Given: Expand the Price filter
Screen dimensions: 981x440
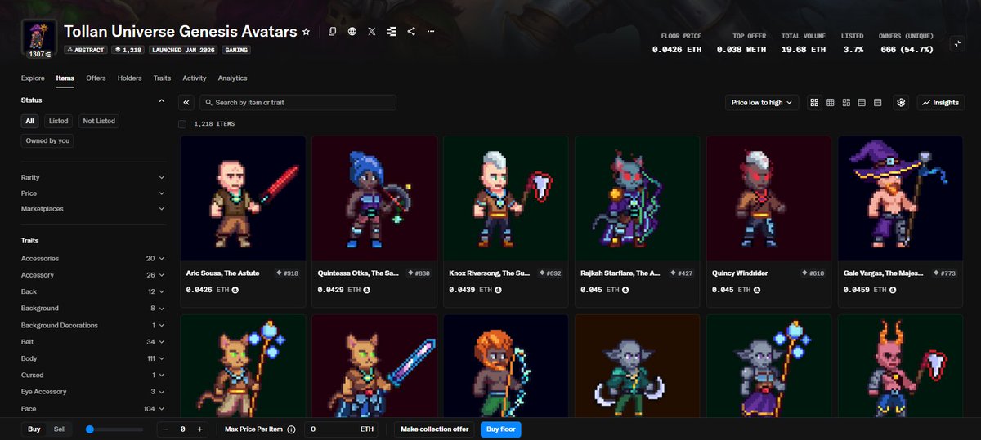Looking at the screenshot, I should coord(93,193).
